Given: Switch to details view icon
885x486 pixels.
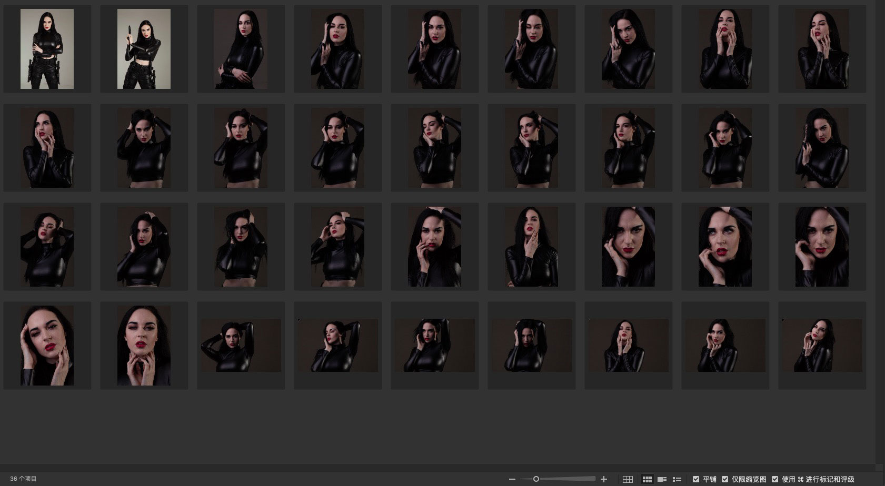Looking at the screenshot, I should (662, 479).
